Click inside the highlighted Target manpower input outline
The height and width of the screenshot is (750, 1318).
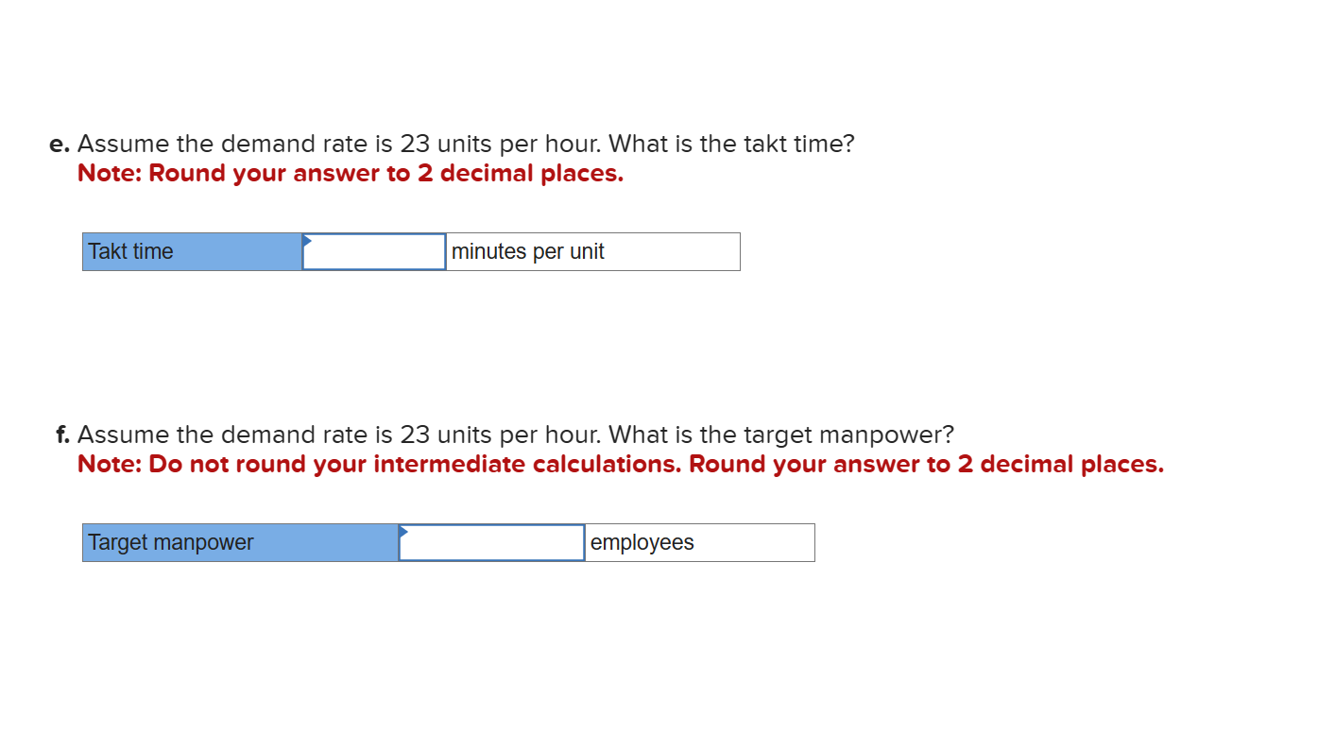pyautogui.click(x=491, y=542)
